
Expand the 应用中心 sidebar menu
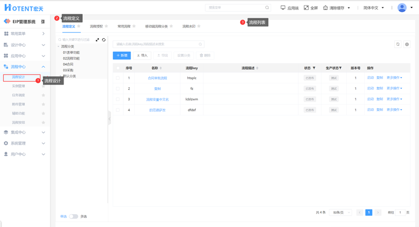point(24,56)
